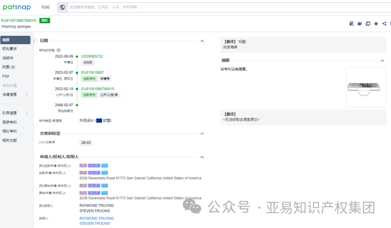Click the open-in-new-window icon
The width and height of the screenshot is (391, 228).
click(368, 24)
